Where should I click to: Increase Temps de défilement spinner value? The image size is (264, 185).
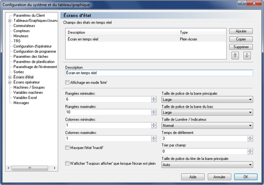pyautogui.click(x=250, y=137)
